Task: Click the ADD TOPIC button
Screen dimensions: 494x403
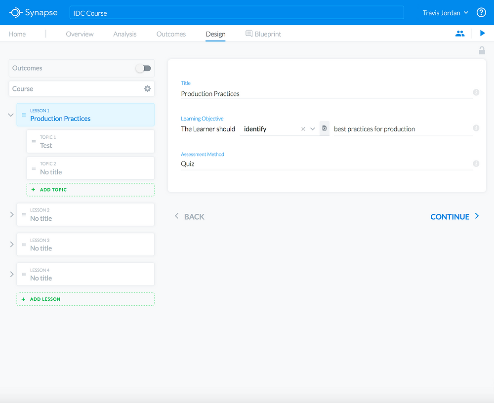Action: click(x=90, y=190)
